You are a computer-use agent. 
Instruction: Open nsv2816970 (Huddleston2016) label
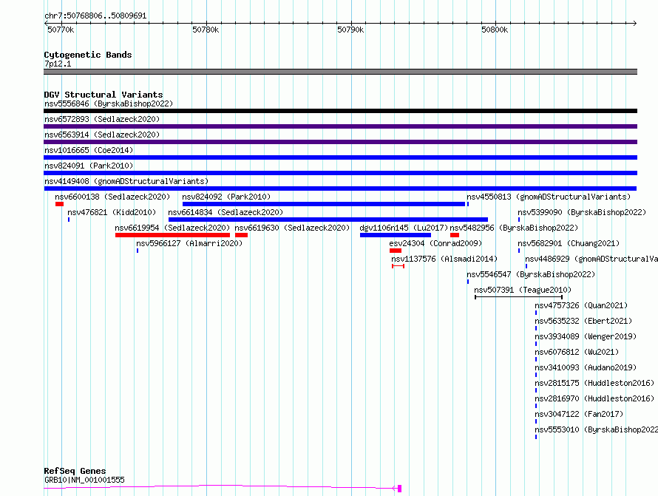594,398
